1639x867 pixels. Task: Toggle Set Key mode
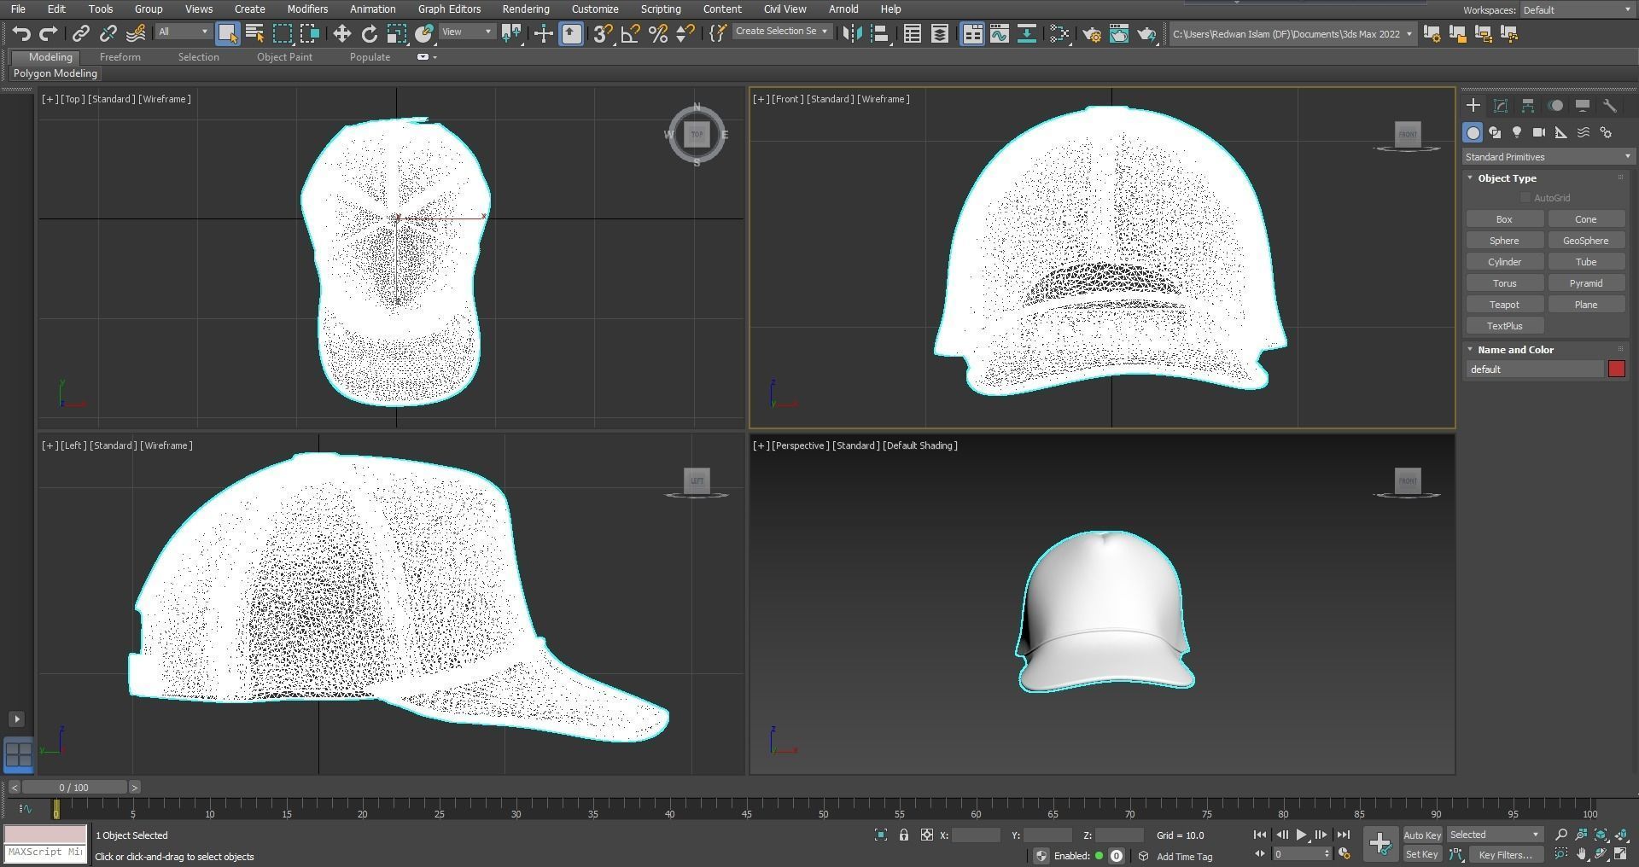[1421, 854]
